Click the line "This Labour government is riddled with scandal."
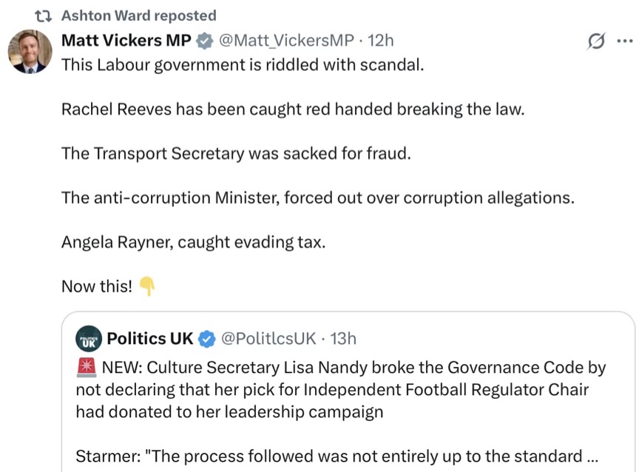This screenshot has height=472, width=639. pos(243,64)
